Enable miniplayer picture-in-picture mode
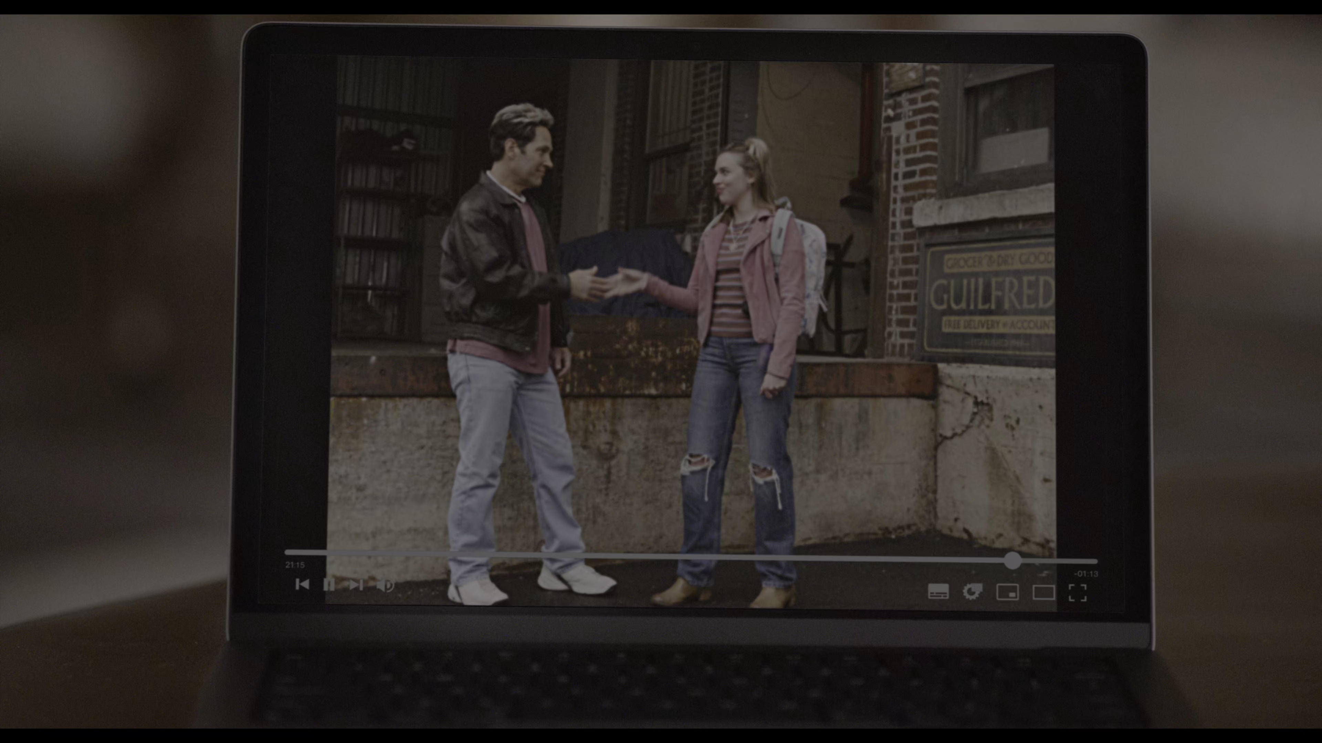This screenshot has height=743, width=1322. tap(1007, 592)
